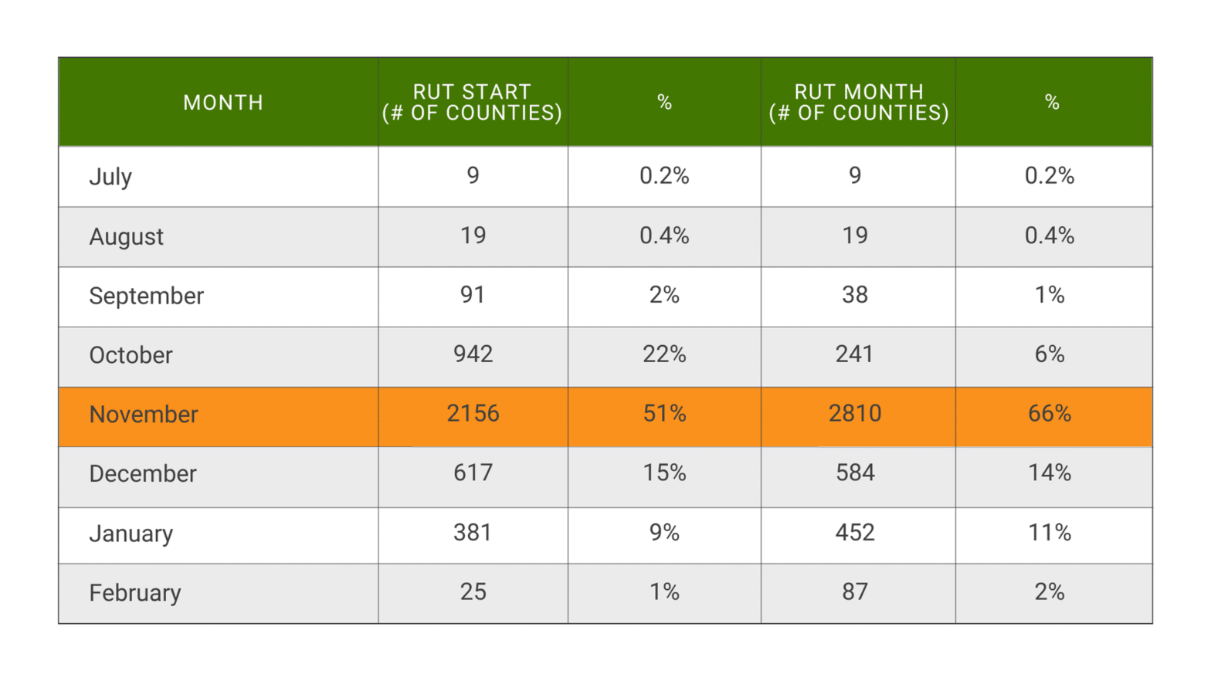
Task: Click the 51% cell in November row
Action: pyautogui.click(x=664, y=414)
